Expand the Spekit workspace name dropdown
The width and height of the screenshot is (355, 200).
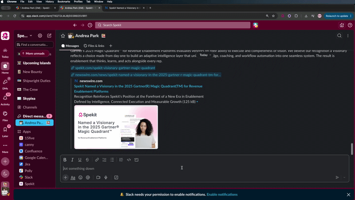[25, 36]
